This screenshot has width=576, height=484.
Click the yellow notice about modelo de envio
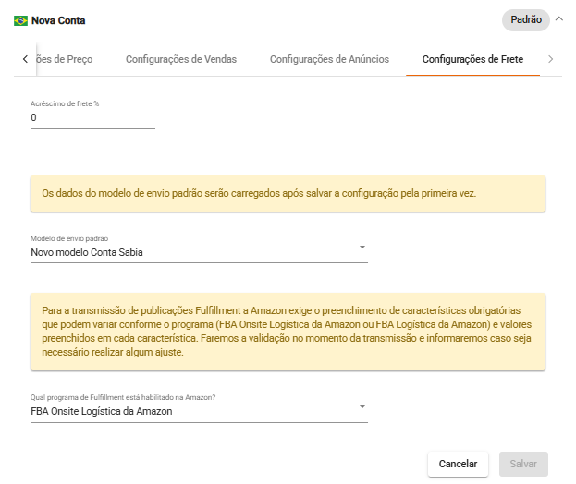(x=288, y=194)
